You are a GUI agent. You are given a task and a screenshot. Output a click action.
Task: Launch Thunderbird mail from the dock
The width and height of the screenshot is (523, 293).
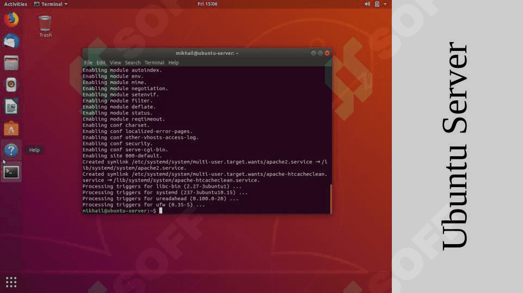11,41
